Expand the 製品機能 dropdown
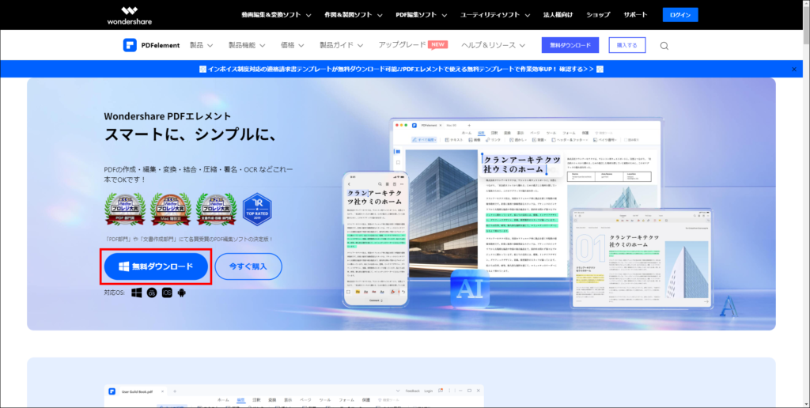Screen dimensions: 810x408 (247, 45)
